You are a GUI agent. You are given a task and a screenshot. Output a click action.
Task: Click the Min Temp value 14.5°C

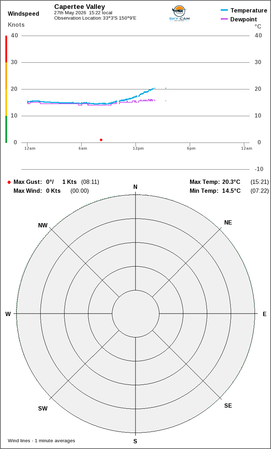[x=231, y=191]
